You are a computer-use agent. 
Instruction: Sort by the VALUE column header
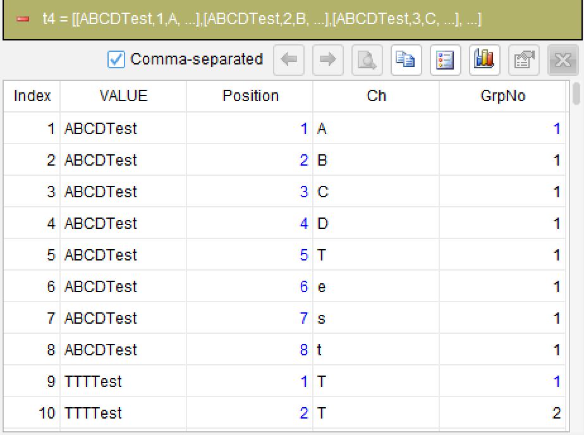click(123, 96)
